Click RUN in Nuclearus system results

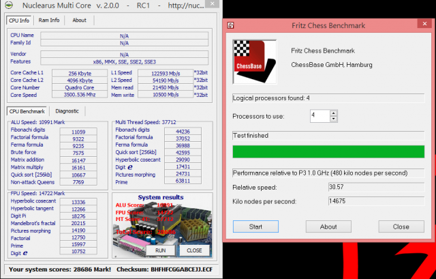pos(161,250)
